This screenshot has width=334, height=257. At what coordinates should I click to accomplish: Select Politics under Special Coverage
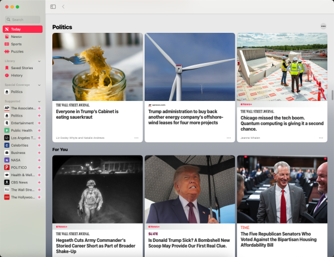click(x=23, y=92)
